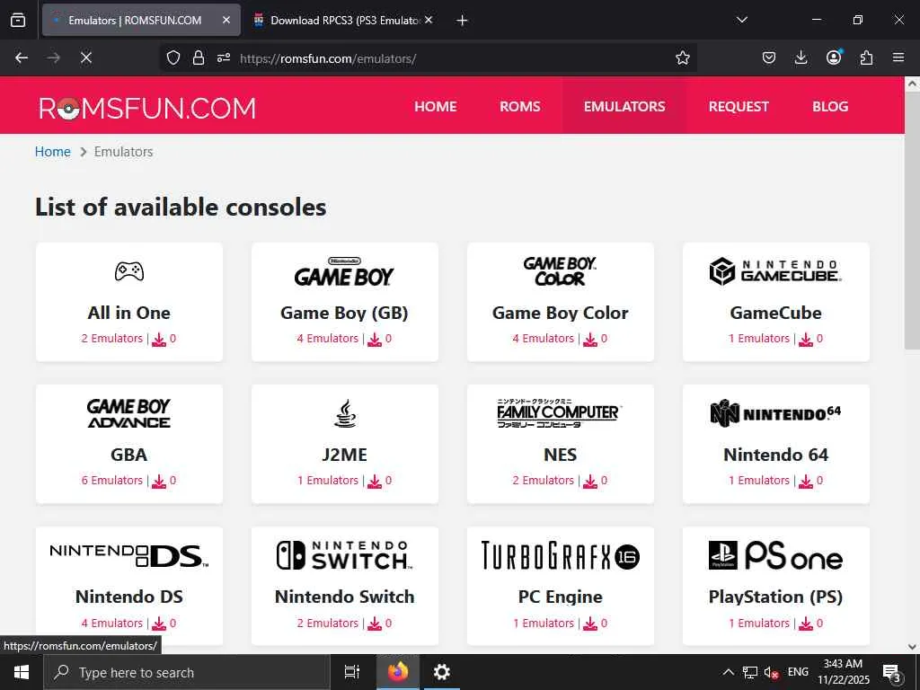Open the Windows Start menu
Screen dimensions: 920x690
[x=22, y=672]
